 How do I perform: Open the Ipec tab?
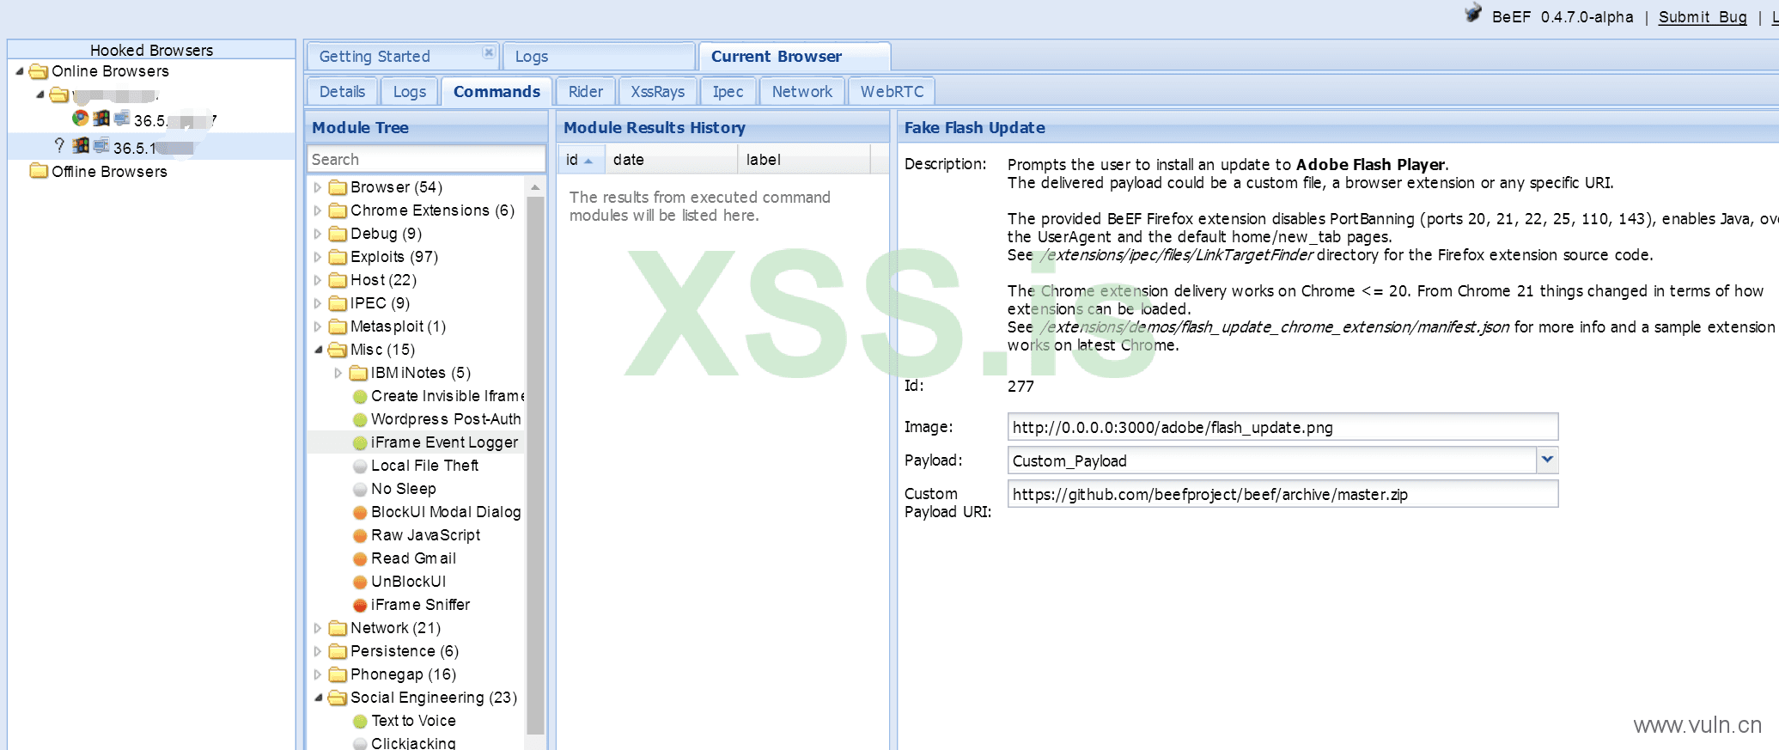728,92
